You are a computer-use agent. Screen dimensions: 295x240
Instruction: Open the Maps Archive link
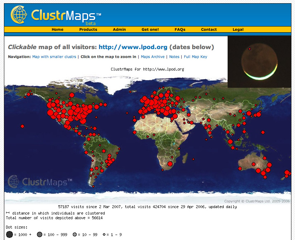click(x=153, y=57)
